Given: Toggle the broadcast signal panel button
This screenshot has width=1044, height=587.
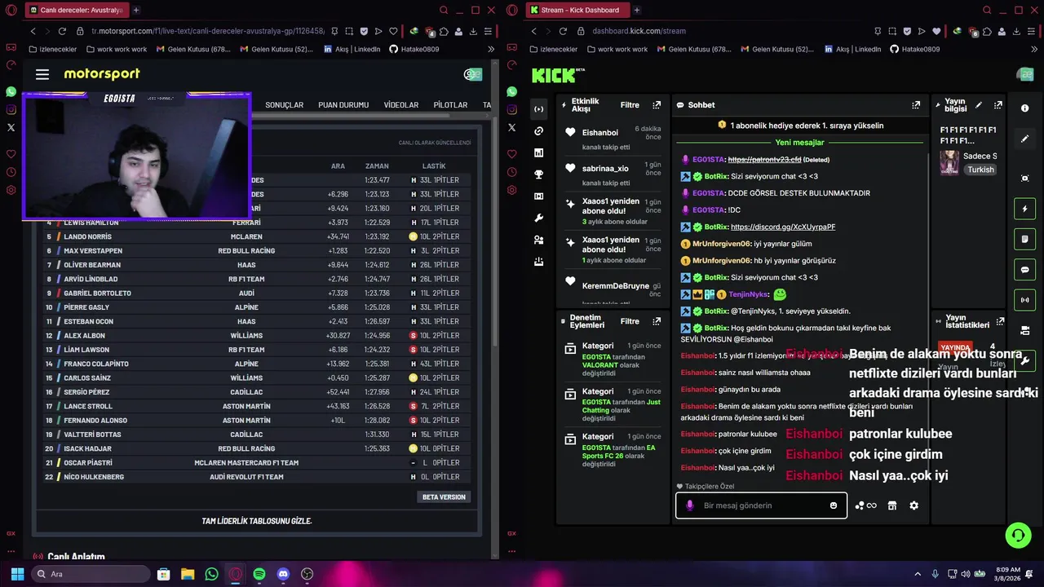Looking at the screenshot, I should [x=1025, y=300].
